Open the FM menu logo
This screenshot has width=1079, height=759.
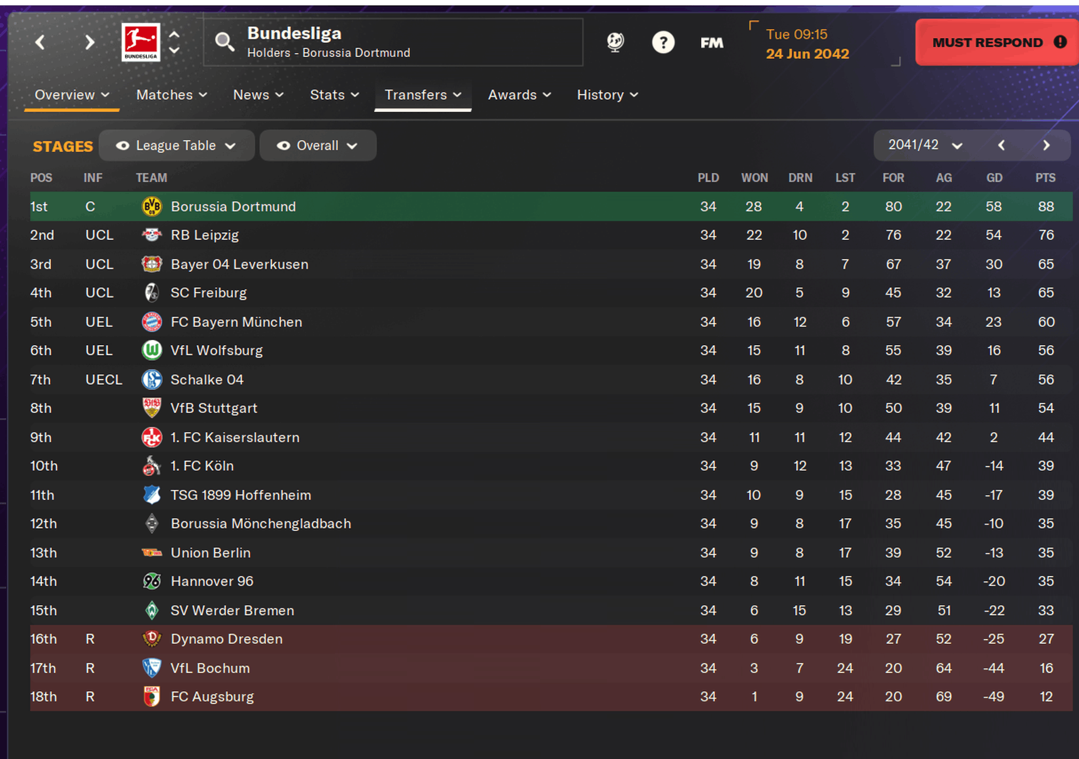click(712, 43)
